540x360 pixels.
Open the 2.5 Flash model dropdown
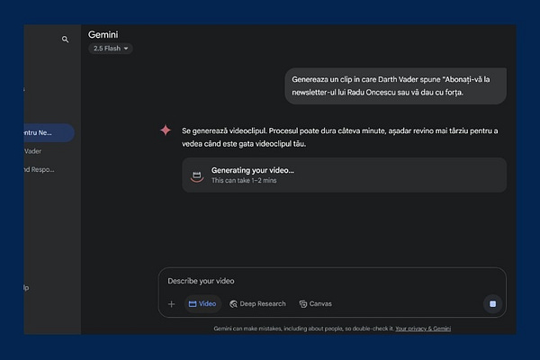pyautogui.click(x=111, y=49)
